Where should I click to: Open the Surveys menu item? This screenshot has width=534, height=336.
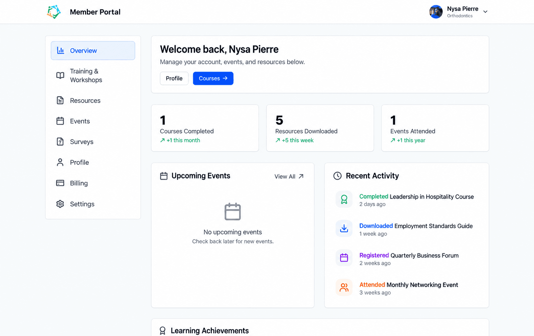pos(93,142)
